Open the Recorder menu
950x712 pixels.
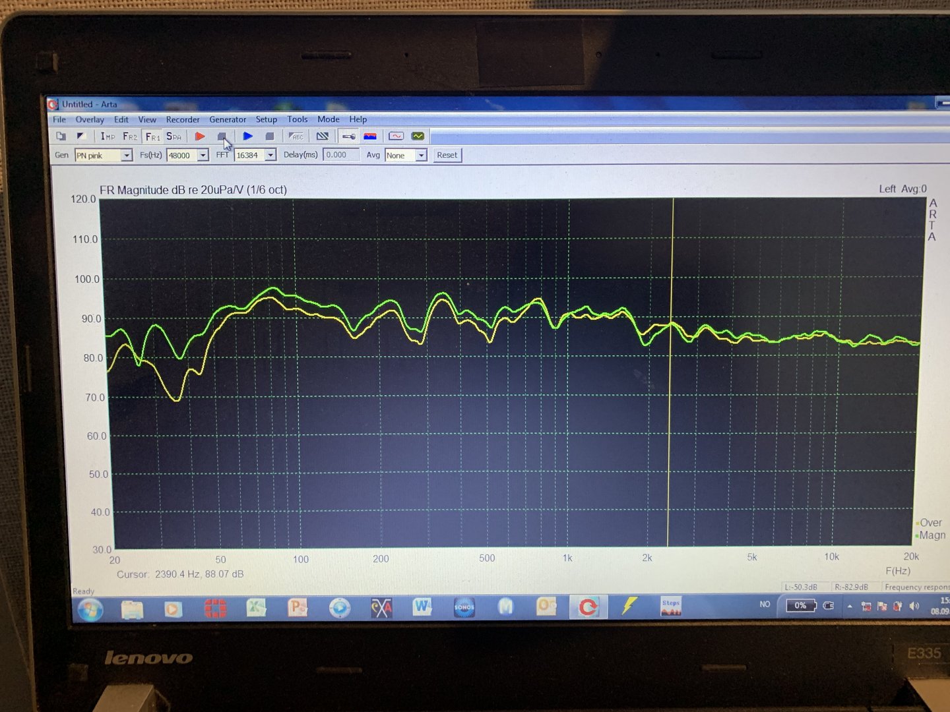(183, 119)
